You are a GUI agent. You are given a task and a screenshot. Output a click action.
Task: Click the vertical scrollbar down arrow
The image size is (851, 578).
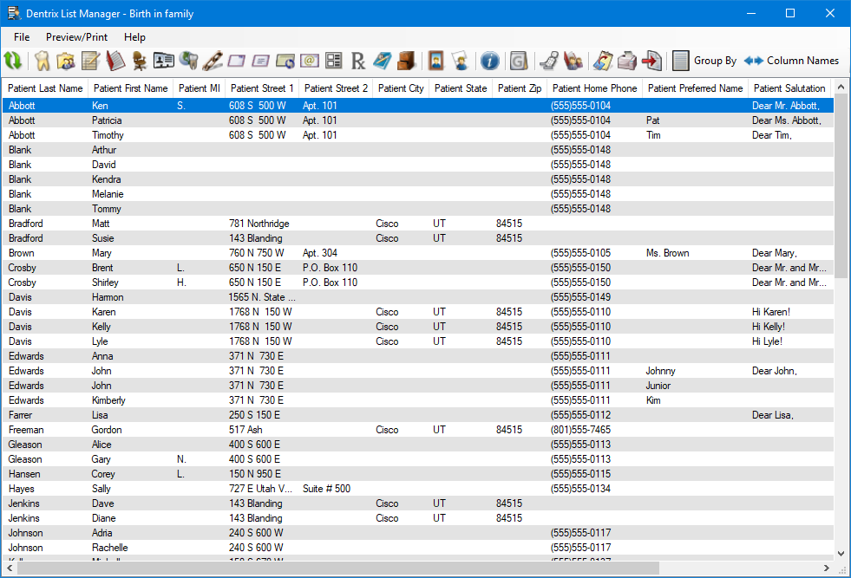(x=841, y=554)
